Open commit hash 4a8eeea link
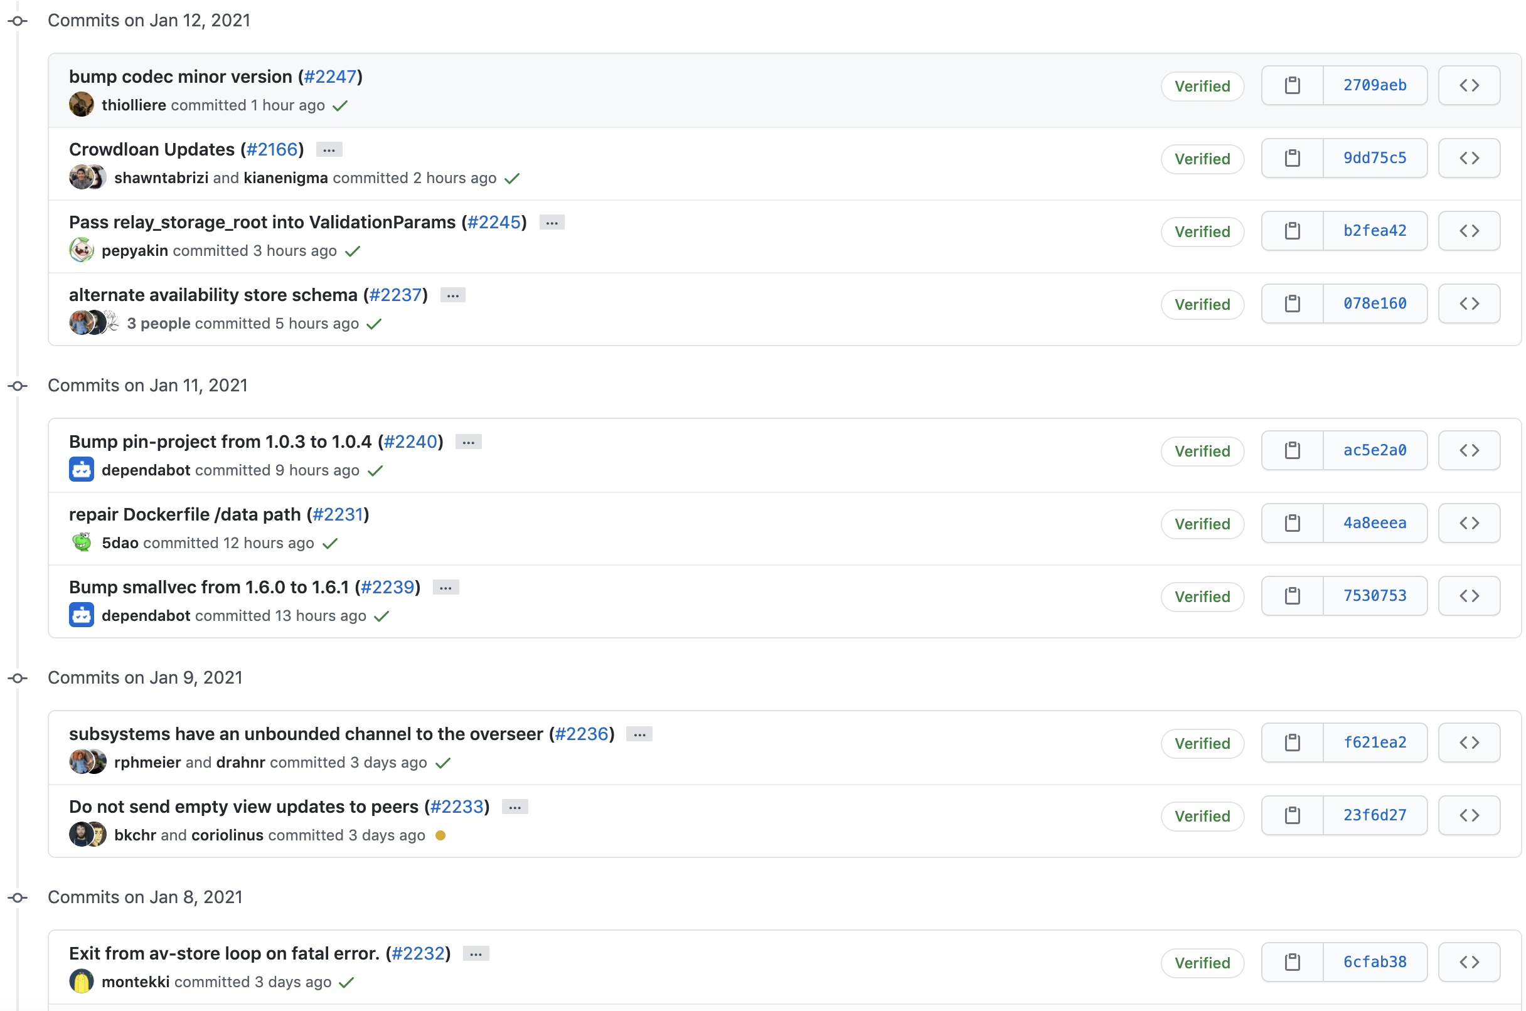Screen dimensions: 1526x1011 point(1374,523)
